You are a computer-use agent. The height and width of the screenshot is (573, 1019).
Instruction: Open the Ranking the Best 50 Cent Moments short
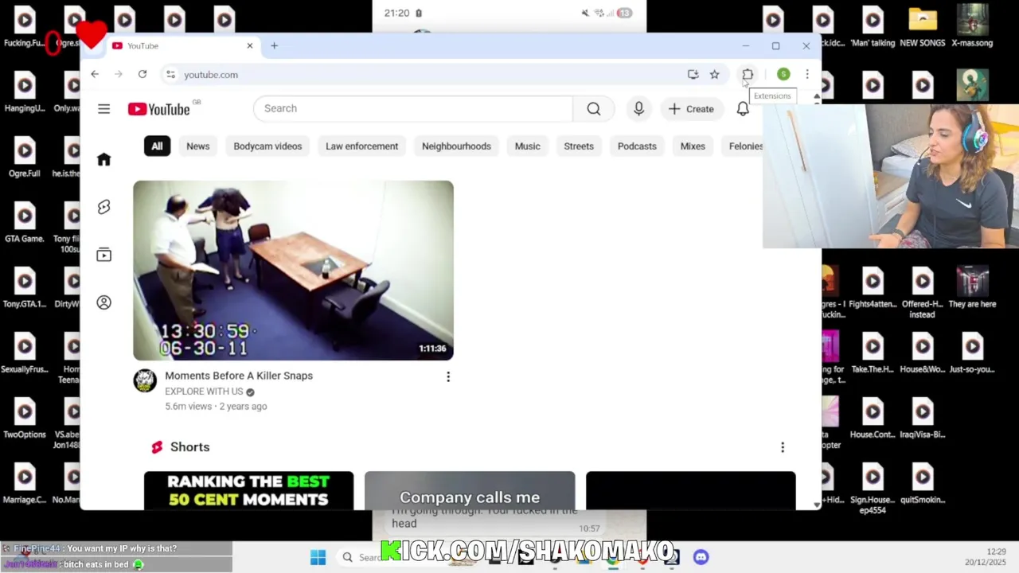pos(248,490)
